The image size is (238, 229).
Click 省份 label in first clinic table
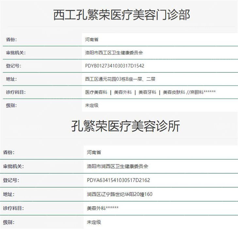point(11,39)
